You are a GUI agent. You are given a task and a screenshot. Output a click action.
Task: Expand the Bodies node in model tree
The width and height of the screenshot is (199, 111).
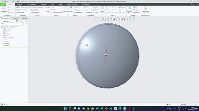point(2,29)
